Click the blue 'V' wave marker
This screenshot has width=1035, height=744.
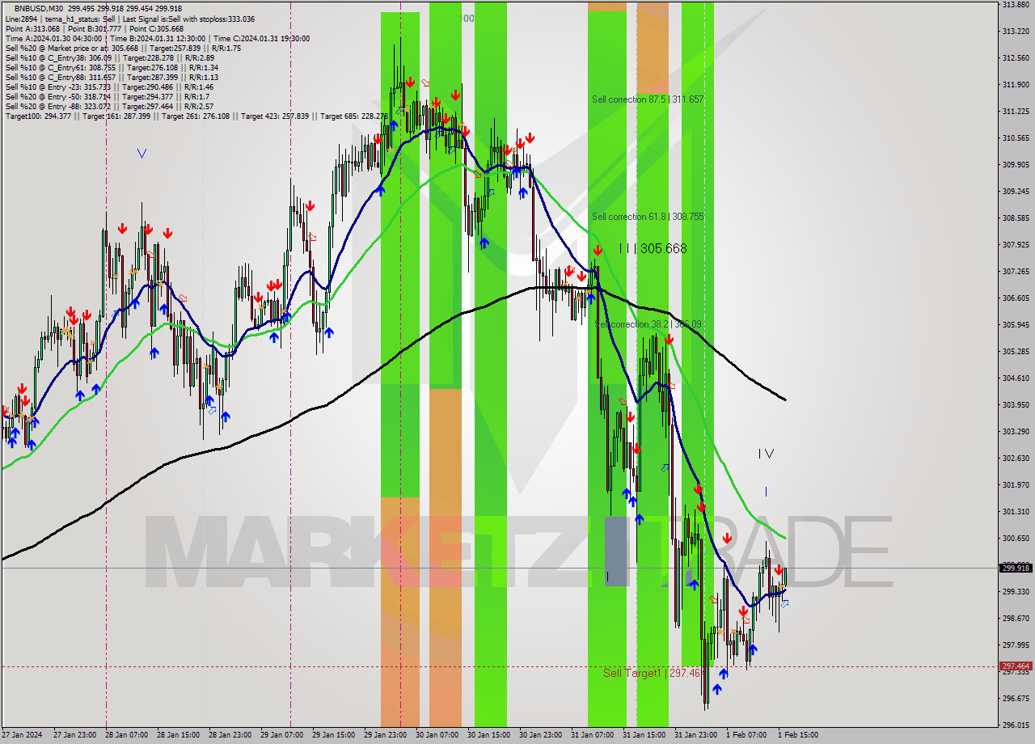pos(142,153)
